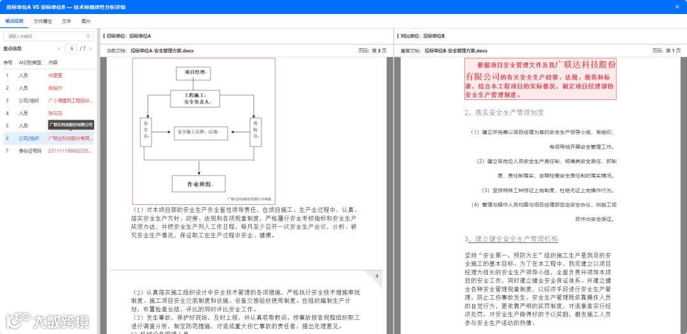Click the 作业班组 box in the flowchart
687x334 pixels.
[x=199, y=184]
